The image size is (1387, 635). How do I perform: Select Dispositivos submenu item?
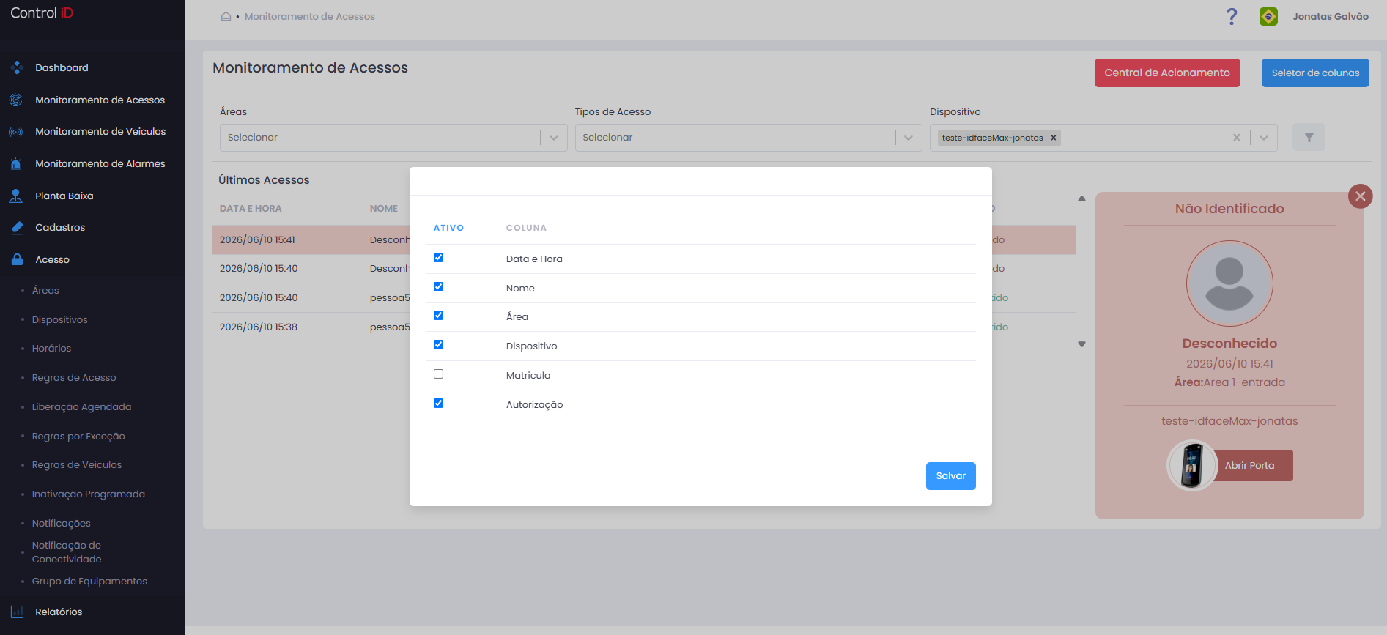(x=60, y=320)
